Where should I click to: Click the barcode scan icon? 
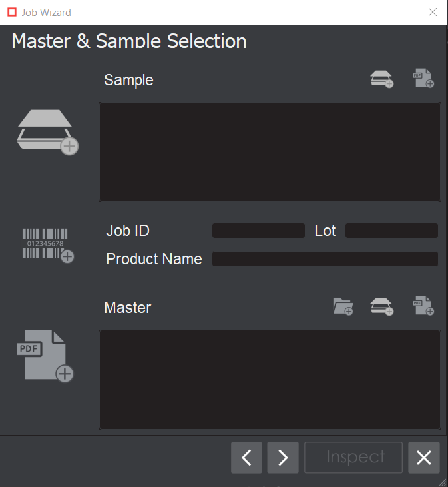point(47,244)
